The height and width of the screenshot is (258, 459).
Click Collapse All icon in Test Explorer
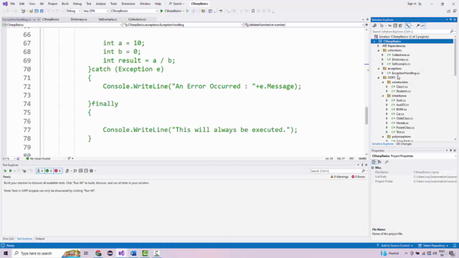[86, 171]
